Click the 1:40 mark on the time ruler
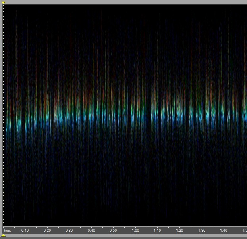The height and width of the screenshot is (239, 247). [224, 231]
